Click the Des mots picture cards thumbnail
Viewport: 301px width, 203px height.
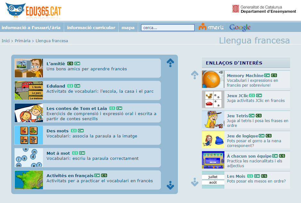click(29, 135)
